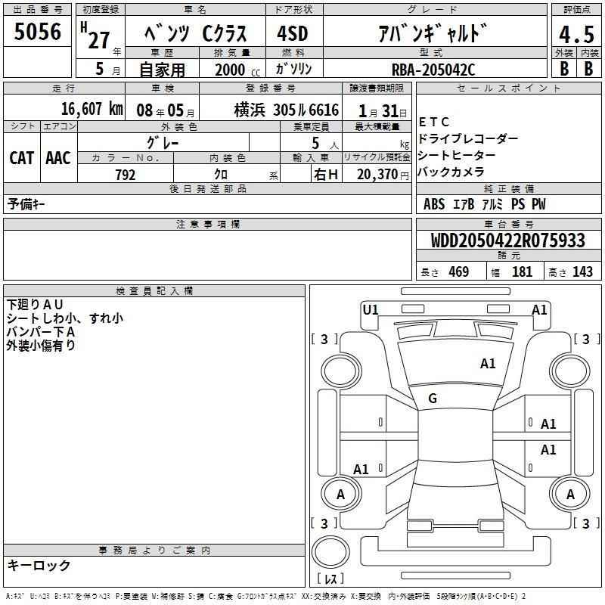Viewport: 605px width, 605px height.
Task: Click the height value 143
Action: click(x=582, y=271)
